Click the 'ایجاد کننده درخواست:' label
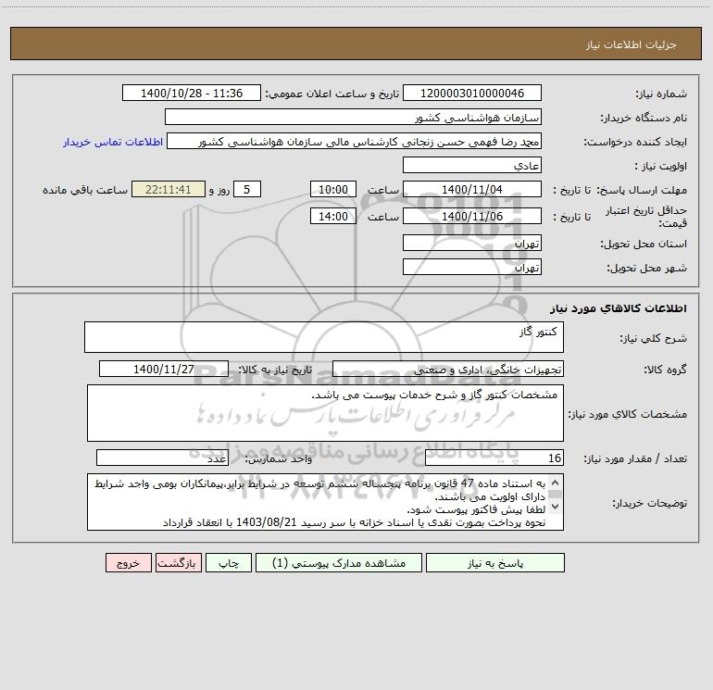713x690 pixels. point(635,143)
